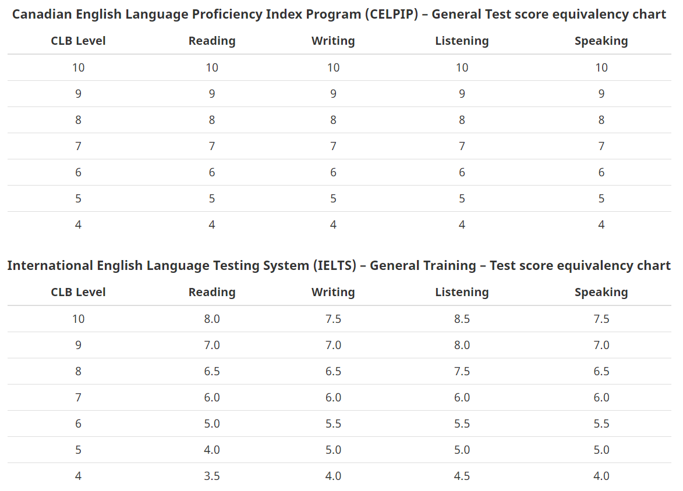The width and height of the screenshot is (683, 491).
Task: Click CELPIP Writing score for CLB 7
Action: pyautogui.click(x=333, y=146)
